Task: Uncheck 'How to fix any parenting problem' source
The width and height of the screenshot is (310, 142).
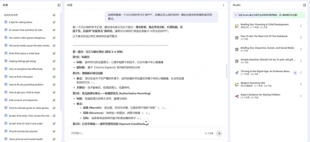Action: (54, 85)
